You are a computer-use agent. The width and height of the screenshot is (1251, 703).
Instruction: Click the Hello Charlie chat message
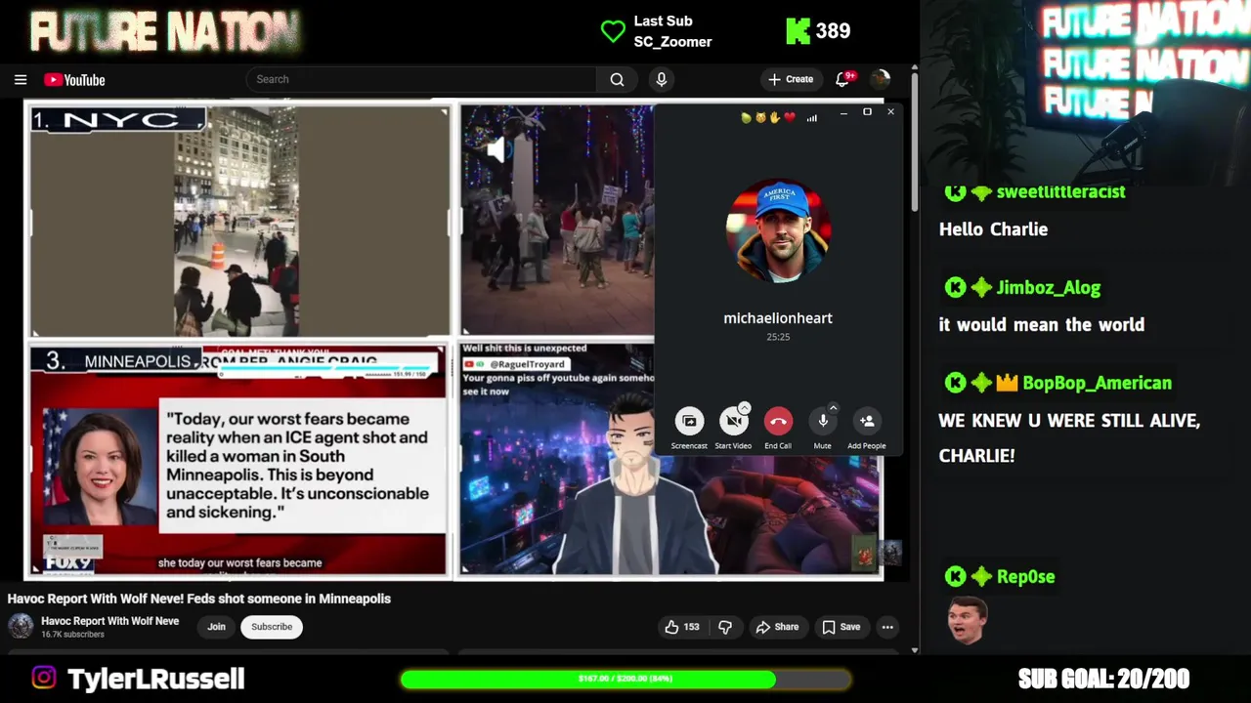(x=993, y=229)
